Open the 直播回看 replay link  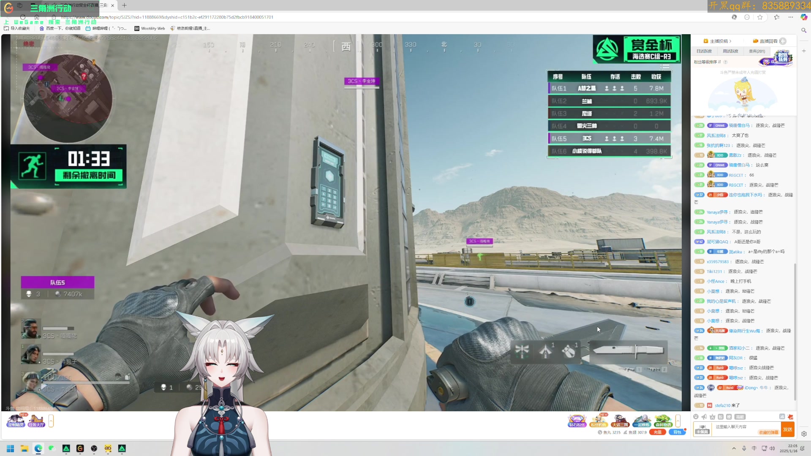765,41
